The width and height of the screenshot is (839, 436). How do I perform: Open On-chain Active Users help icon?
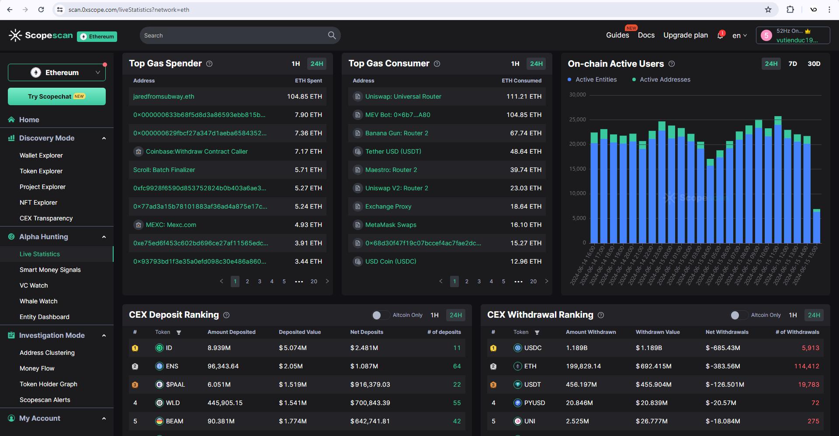672,64
